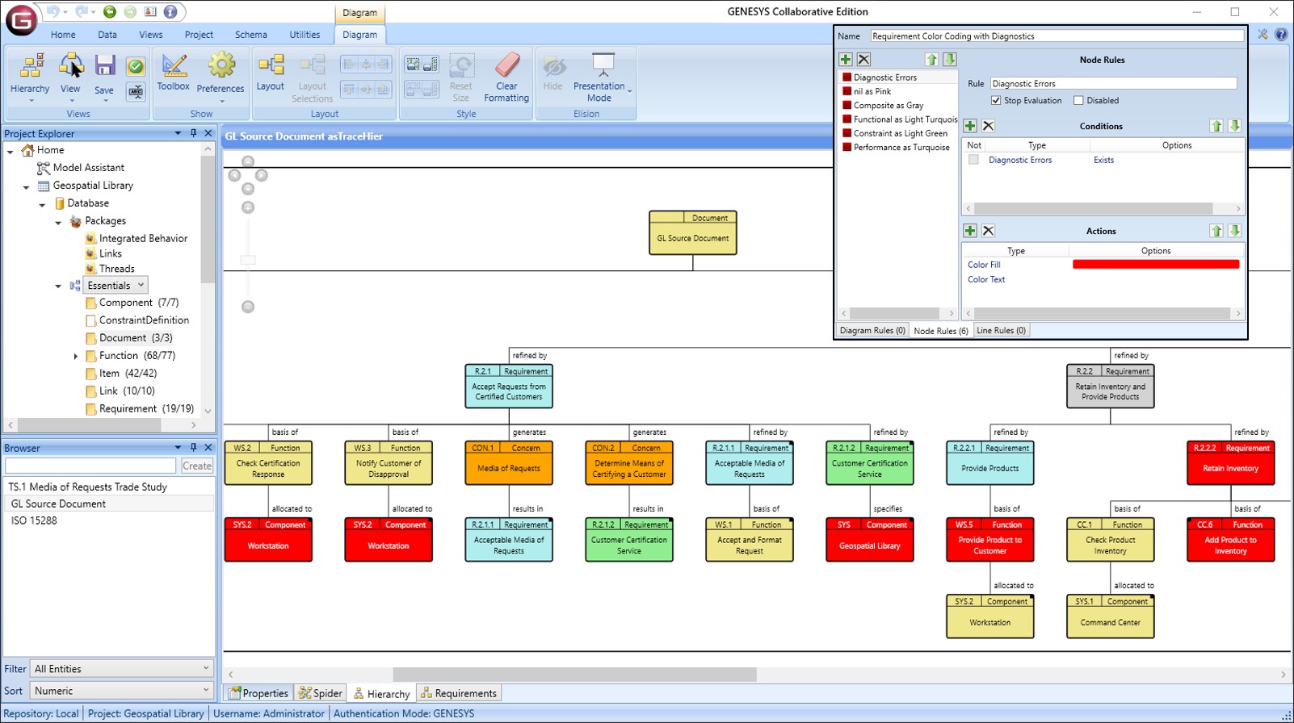The width and height of the screenshot is (1294, 723).
Task: Click the Create button in Browser
Action: [x=196, y=466]
